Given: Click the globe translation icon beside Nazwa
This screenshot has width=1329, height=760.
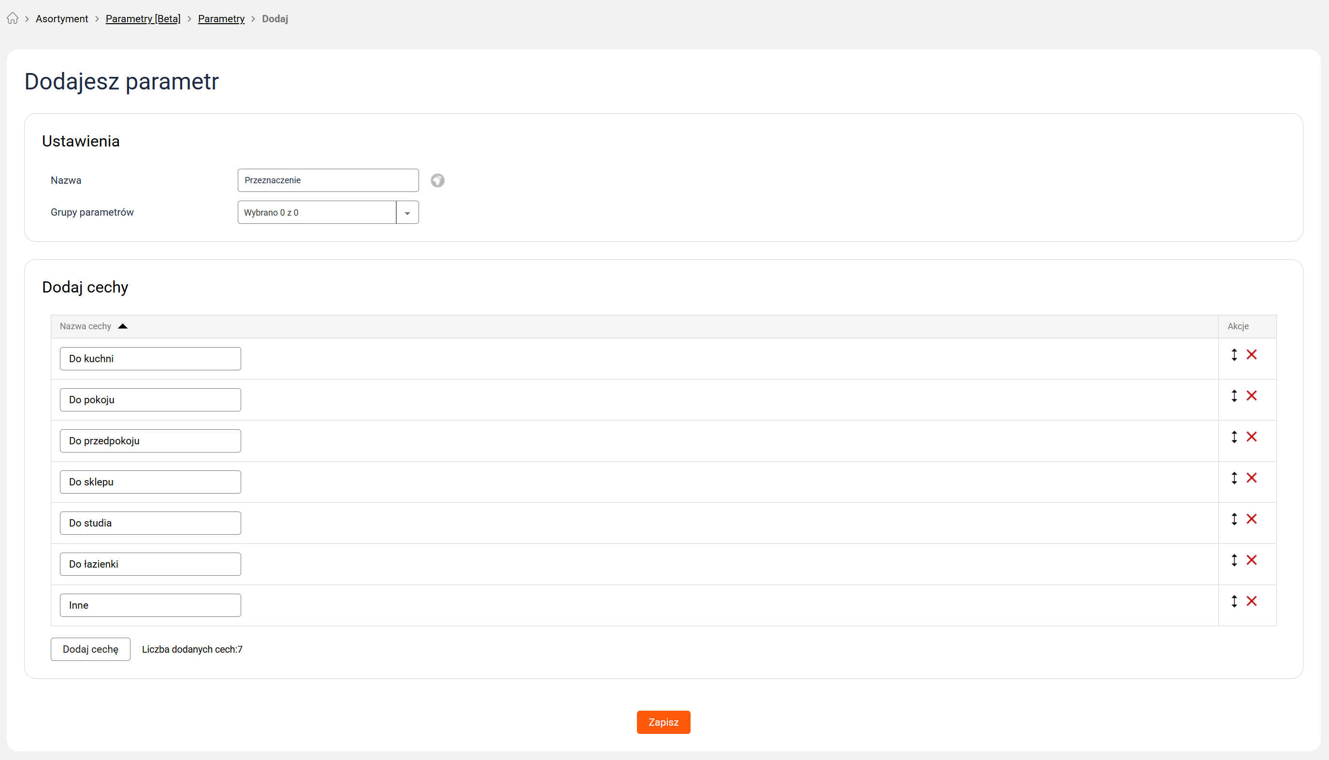Looking at the screenshot, I should [x=437, y=181].
